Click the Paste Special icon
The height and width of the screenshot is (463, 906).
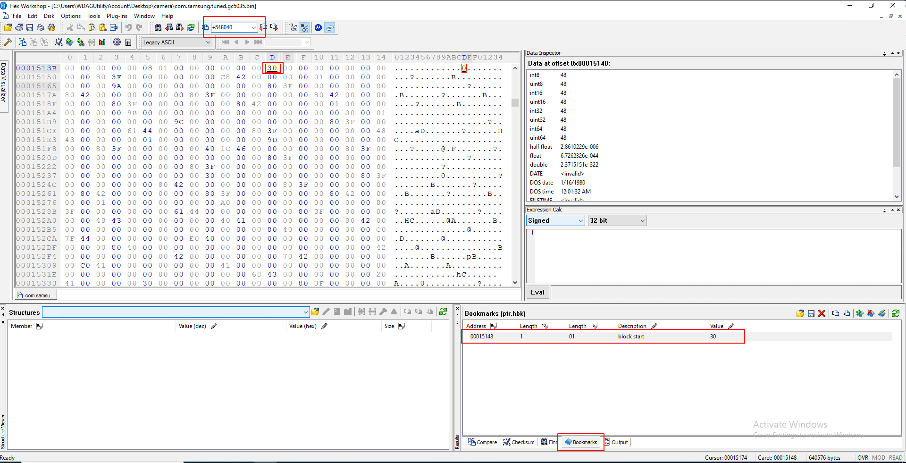coord(103,27)
